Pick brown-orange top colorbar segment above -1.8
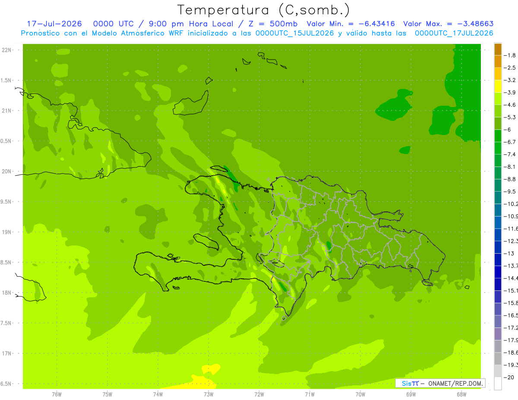The image size is (518, 400). point(498,49)
